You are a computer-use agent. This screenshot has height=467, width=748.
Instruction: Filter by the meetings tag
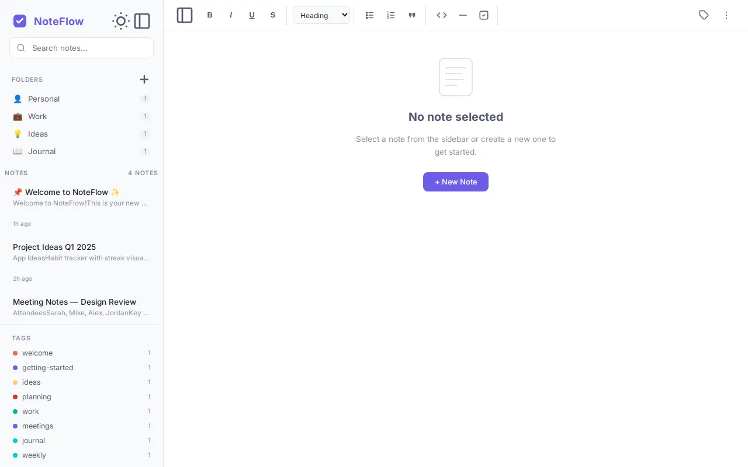[82, 426]
